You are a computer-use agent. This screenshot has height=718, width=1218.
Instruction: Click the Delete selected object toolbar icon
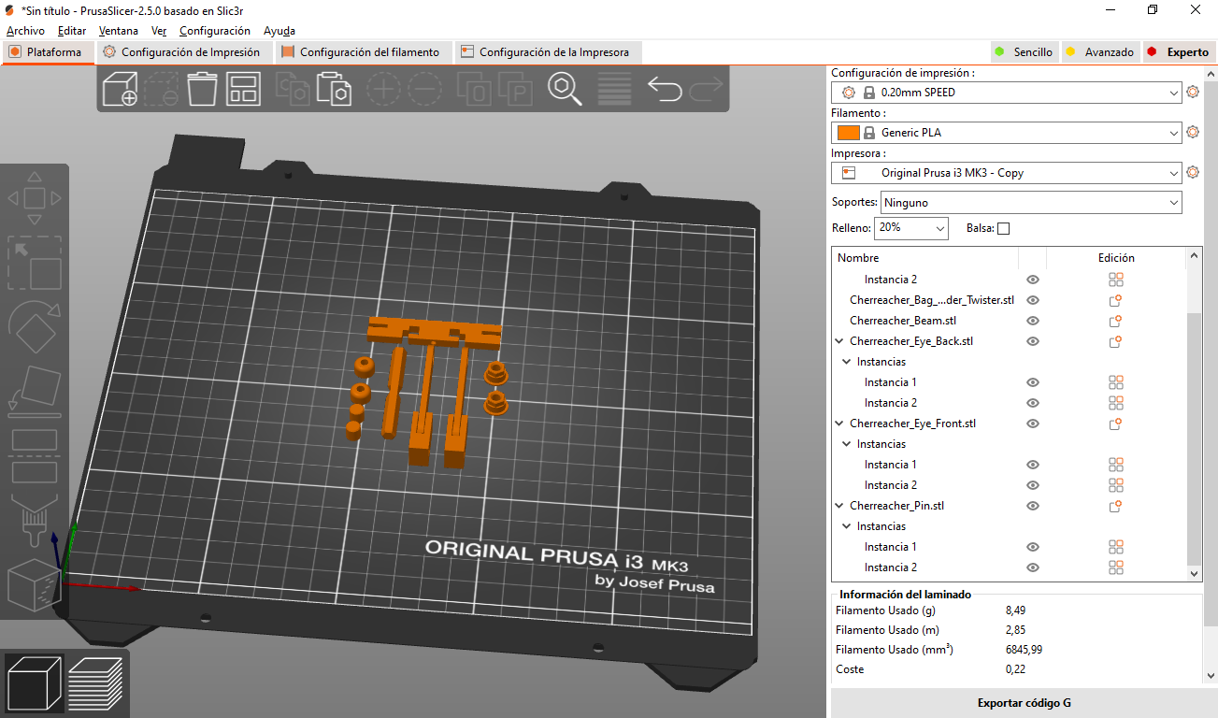click(161, 89)
